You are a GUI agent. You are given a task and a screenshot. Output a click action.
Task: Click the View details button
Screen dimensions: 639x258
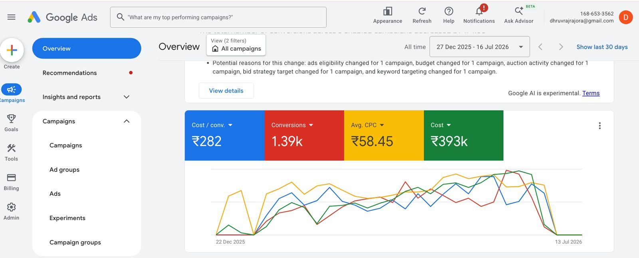point(226,91)
